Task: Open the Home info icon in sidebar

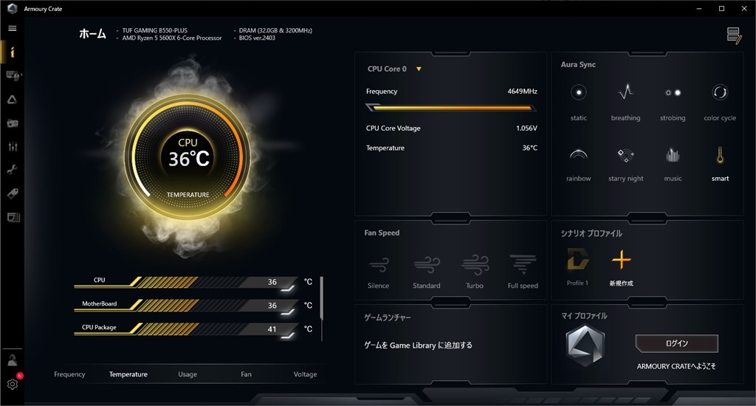Action: click(x=13, y=52)
